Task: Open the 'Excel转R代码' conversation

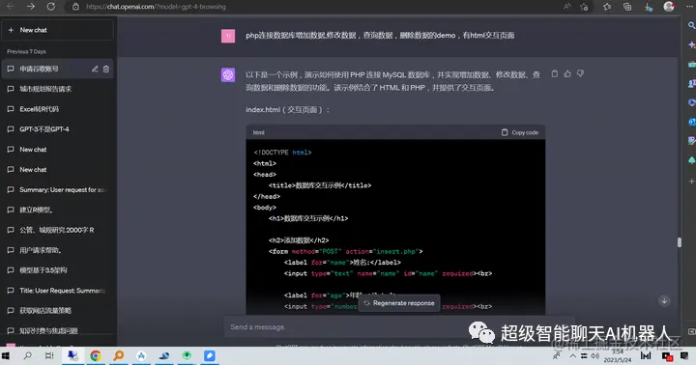Action: (58, 109)
